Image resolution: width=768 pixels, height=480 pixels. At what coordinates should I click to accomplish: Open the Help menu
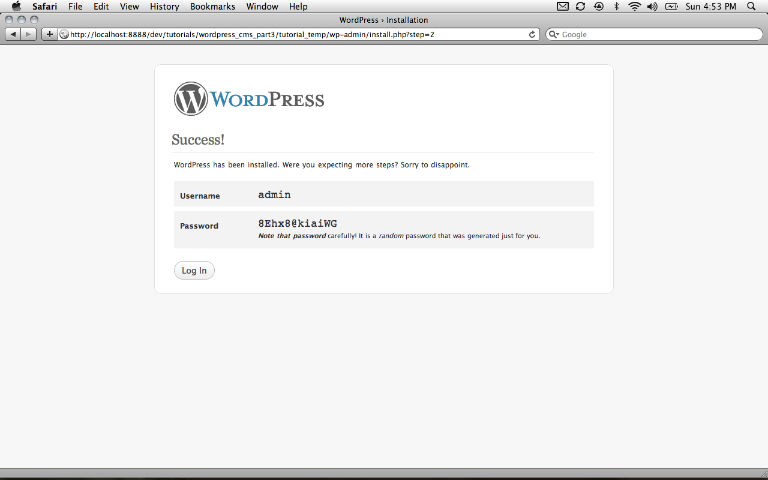pos(298,7)
